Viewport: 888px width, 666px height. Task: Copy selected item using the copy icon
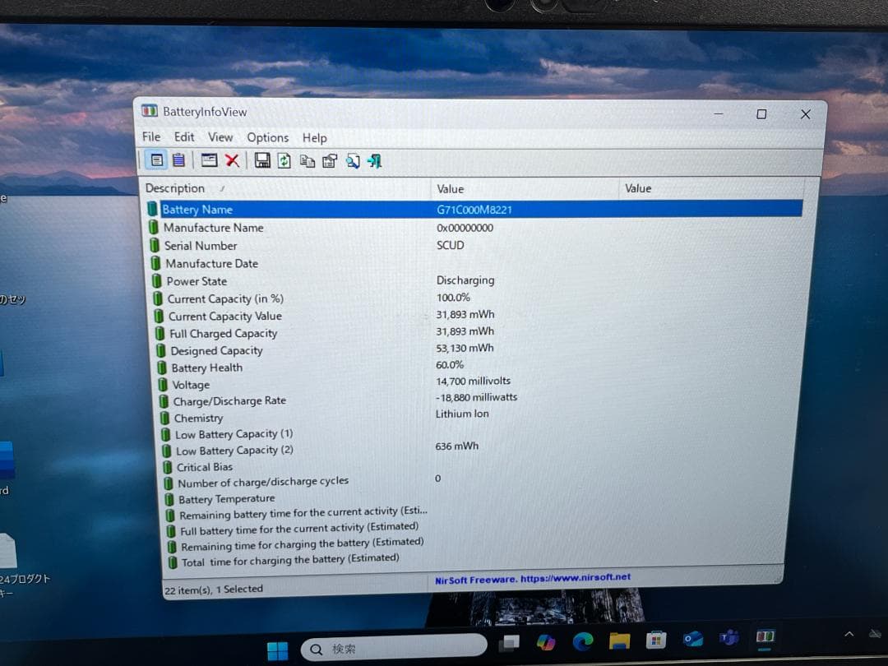tap(308, 160)
